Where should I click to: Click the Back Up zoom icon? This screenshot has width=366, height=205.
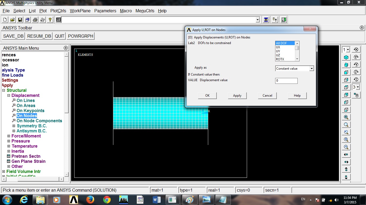346,132
